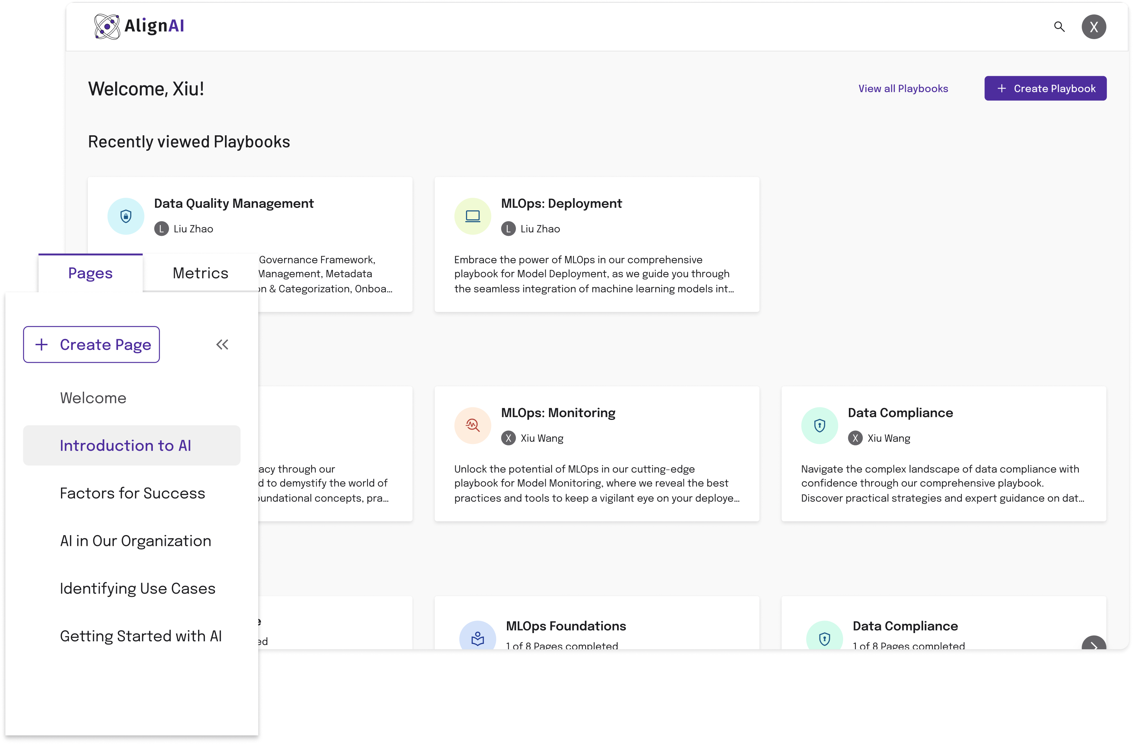Image resolution: width=1133 pixels, height=744 pixels.
Task: Open View all Playbooks
Action: click(x=903, y=88)
